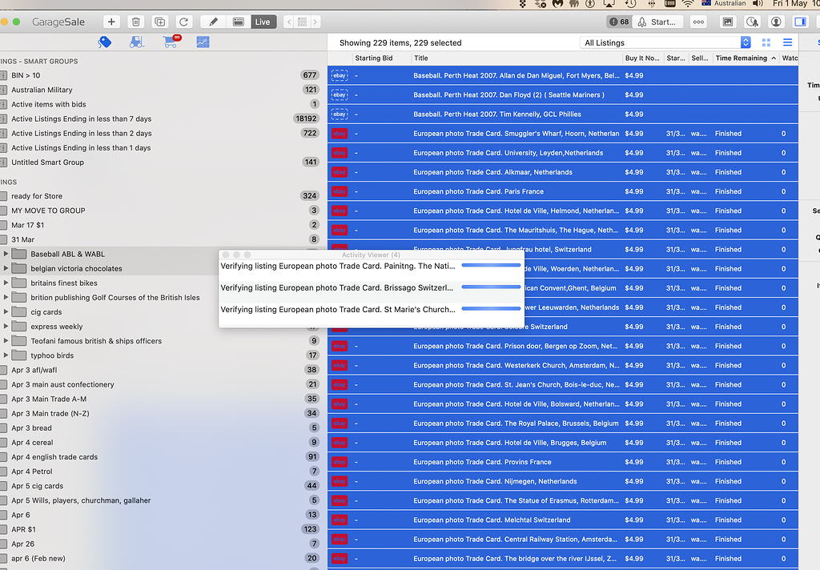The width and height of the screenshot is (820, 570).
Task: Select the Live mode button
Action: point(263,22)
